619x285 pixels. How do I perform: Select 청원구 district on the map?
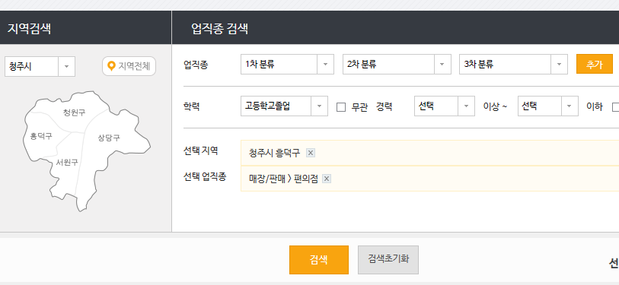tap(74, 112)
